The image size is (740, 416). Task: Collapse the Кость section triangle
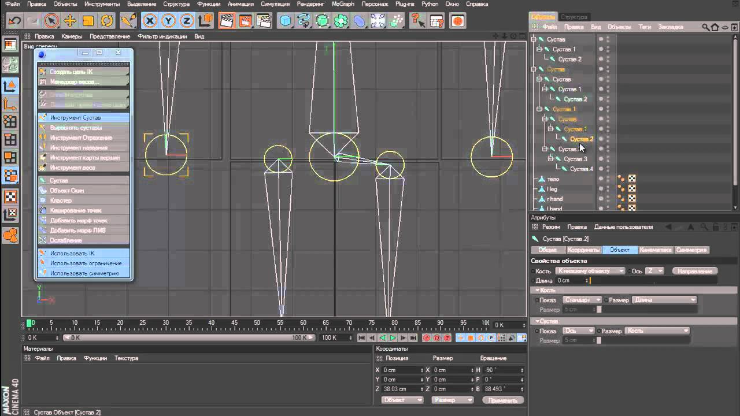538,290
